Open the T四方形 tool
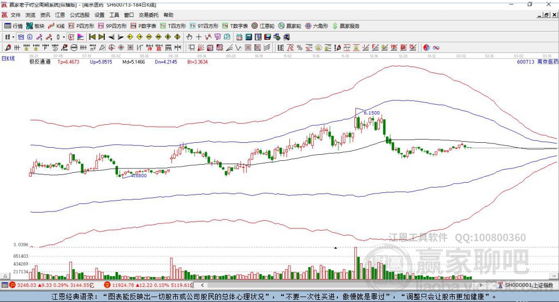The height and width of the screenshot is (302, 559). (173, 26)
